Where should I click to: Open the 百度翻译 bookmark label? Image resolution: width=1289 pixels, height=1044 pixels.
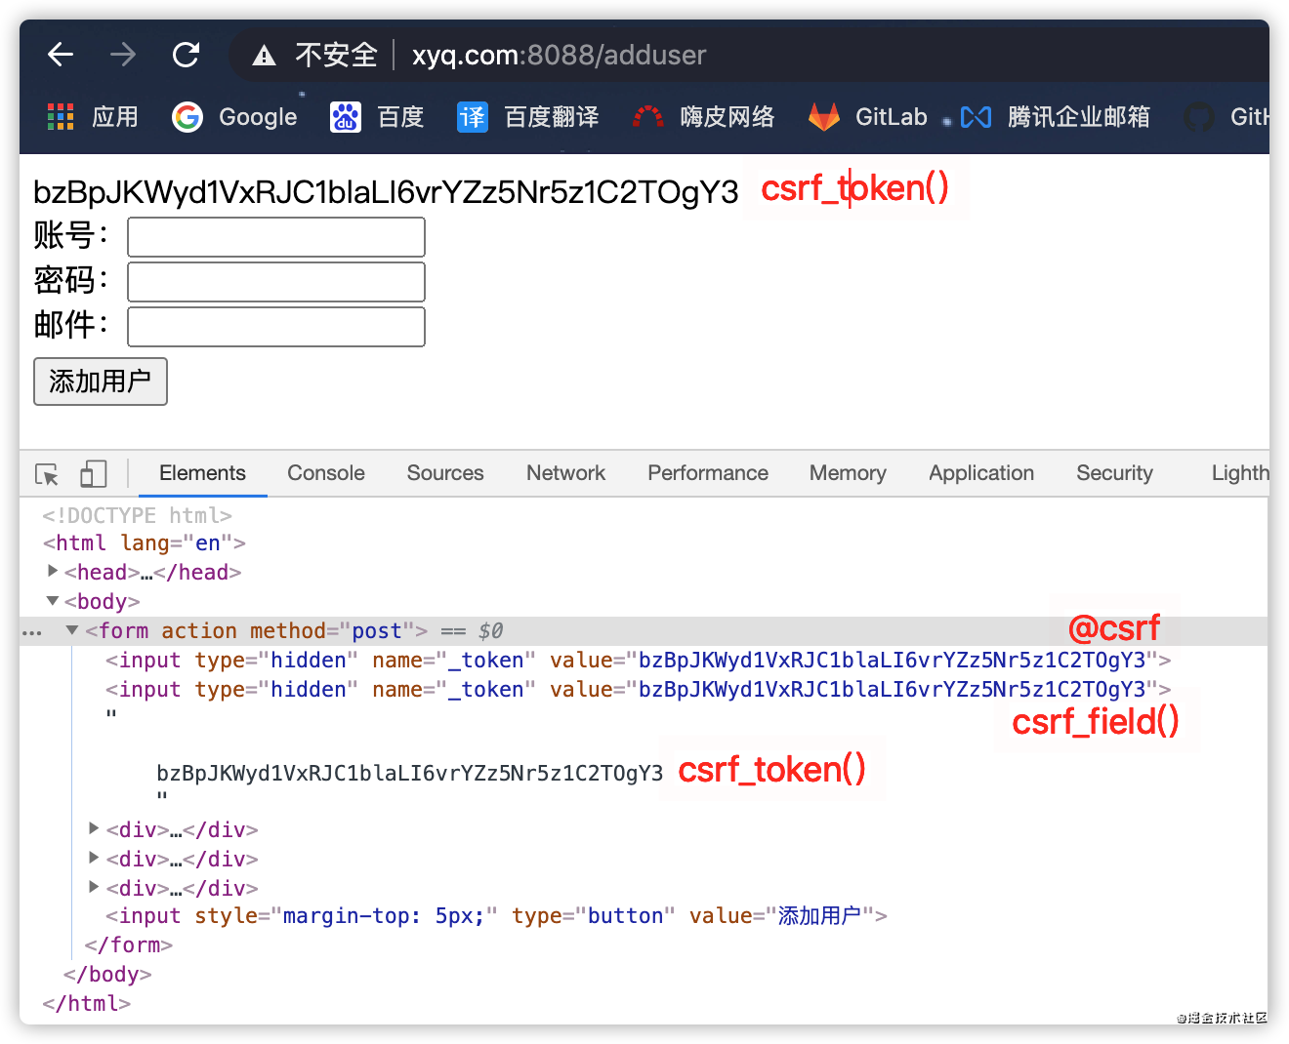552,117
